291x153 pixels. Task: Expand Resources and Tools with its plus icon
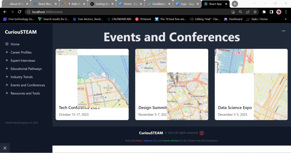7,93
